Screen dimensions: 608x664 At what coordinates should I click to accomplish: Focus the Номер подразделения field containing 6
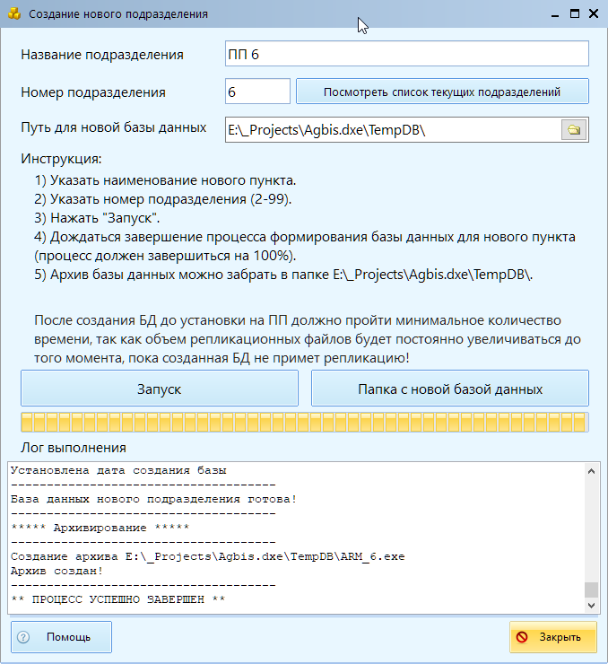pyautogui.click(x=257, y=92)
